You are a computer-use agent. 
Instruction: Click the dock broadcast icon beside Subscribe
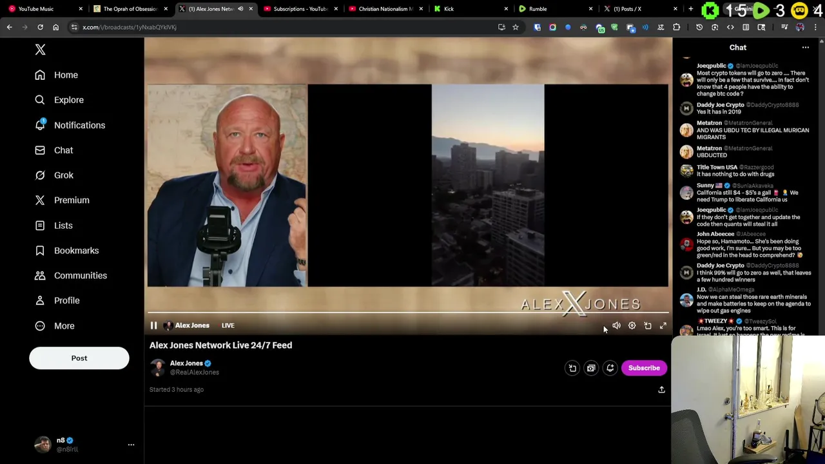572,368
